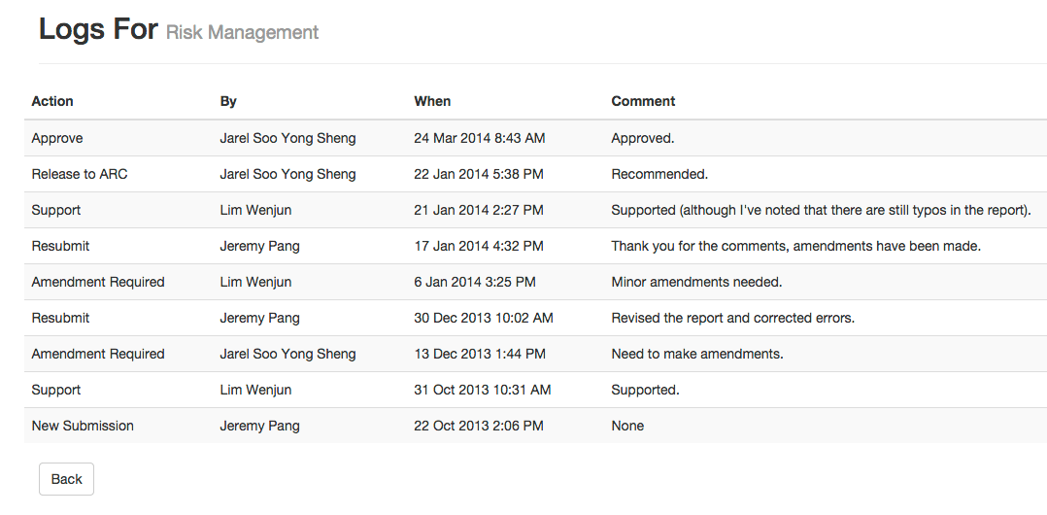Click the 30 Dec 2013 10:02 AM timestamp
Screen dimensions: 1047x515
484,318
